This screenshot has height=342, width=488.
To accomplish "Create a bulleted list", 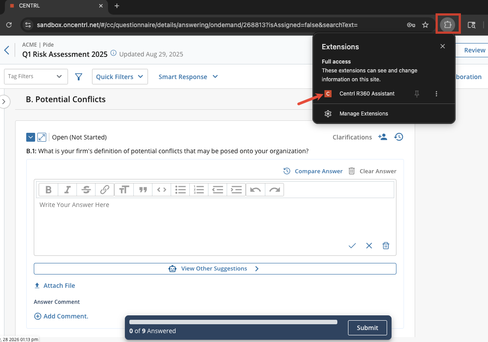I will pos(180,190).
